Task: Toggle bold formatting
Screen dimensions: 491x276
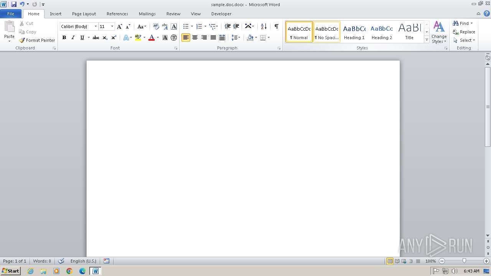Action: 64,38
